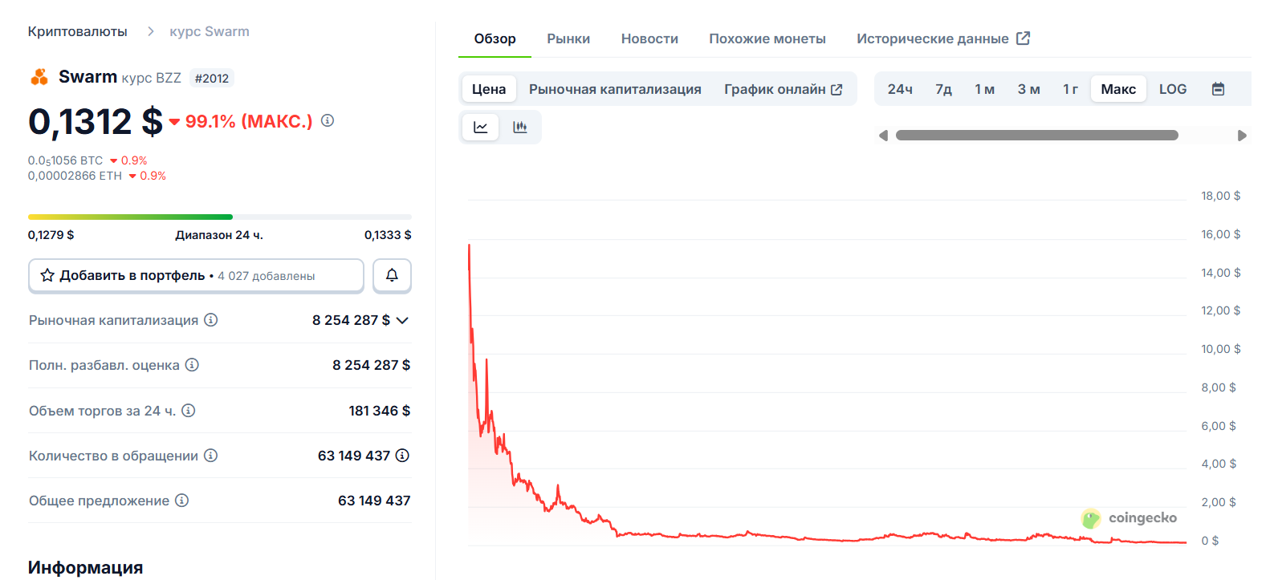Toggle LOG scale on chart
The width and height of the screenshot is (1270, 580).
[1173, 89]
